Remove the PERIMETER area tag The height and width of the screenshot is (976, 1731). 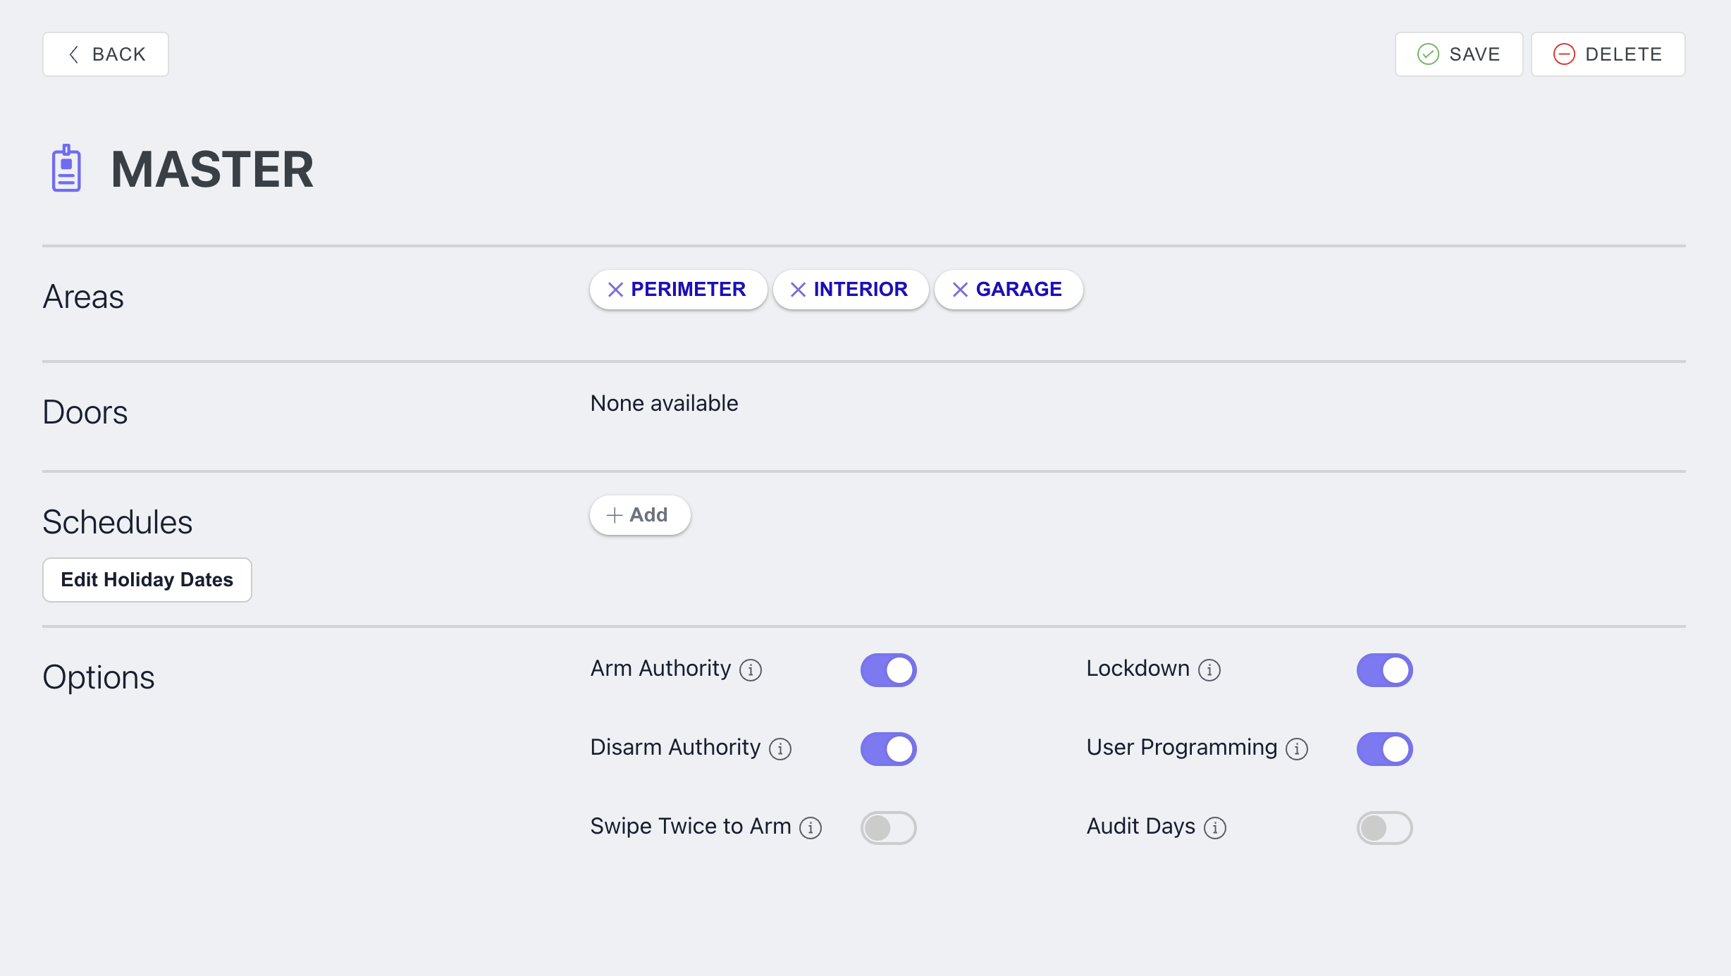pos(615,290)
